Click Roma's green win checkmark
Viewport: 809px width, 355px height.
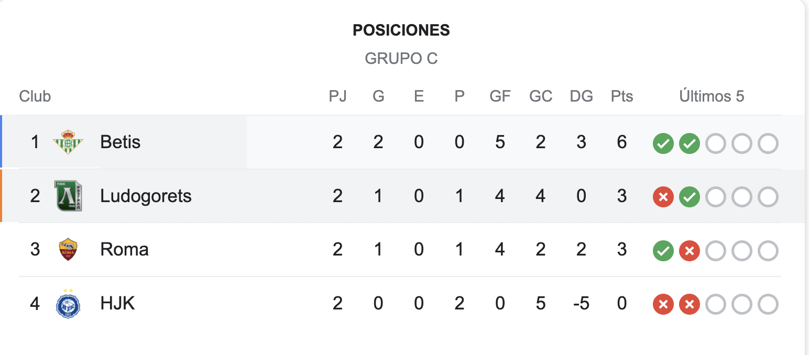[663, 251]
